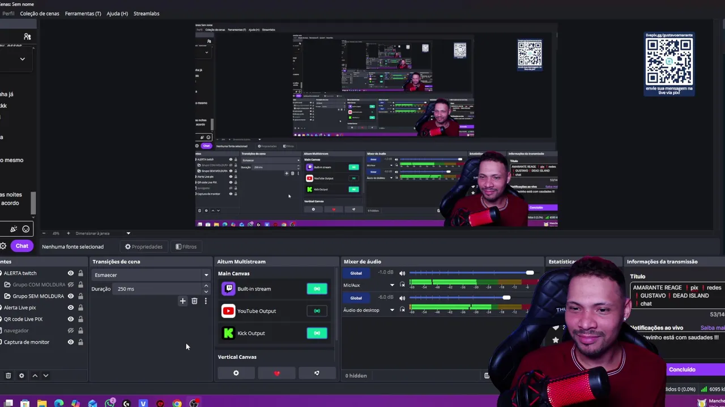Toggle the Built-in stream output switch
Screen dimensions: 725x407
317,289
